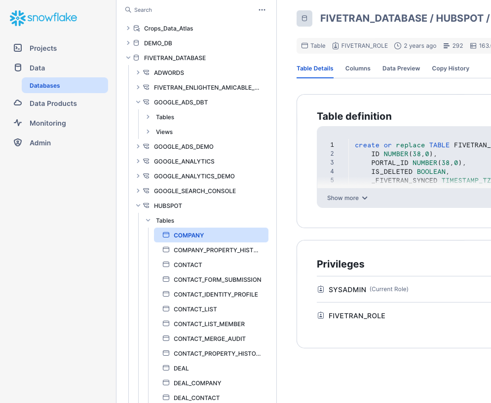Click the Crops_Data_Atlas shared database icon
The height and width of the screenshot is (403, 491).
137,29
